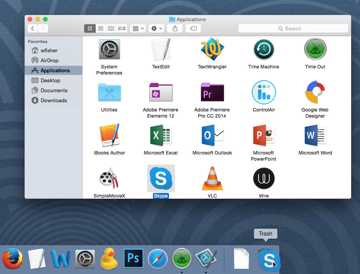Click the TextWrangler app icon
This screenshot has height=274, width=360.
212,50
